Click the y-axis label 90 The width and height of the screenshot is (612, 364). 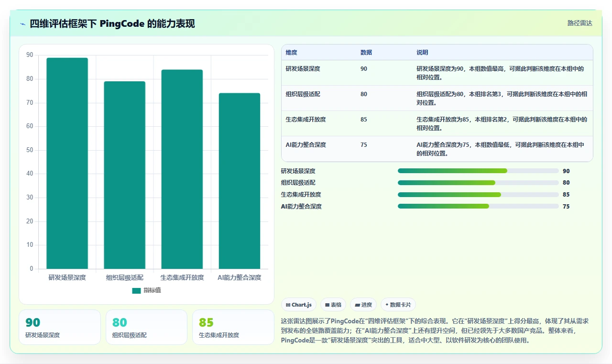pyautogui.click(x=30, y=55)
